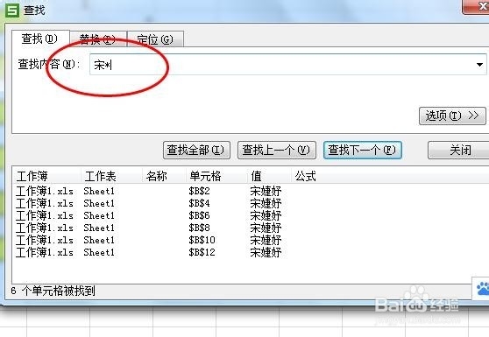This screenshot has width=489, height=337.
Task: Click 宋婕妤 value in the $B$12 row
Action: click(266, 252)
